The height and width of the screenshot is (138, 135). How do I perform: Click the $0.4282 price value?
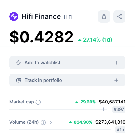pyautogui.click(x=41, y=37)
